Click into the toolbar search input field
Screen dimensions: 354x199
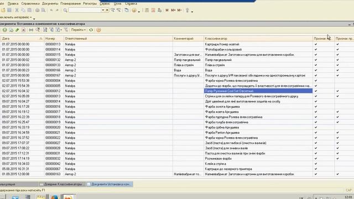(x=85, y=10)
